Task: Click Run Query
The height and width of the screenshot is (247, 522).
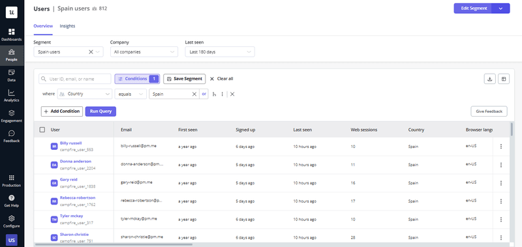Action: [100, 111]
